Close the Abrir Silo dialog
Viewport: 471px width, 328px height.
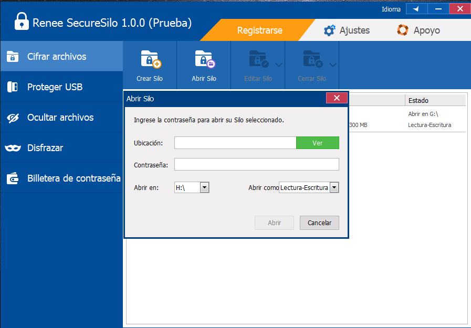point(337,98)
